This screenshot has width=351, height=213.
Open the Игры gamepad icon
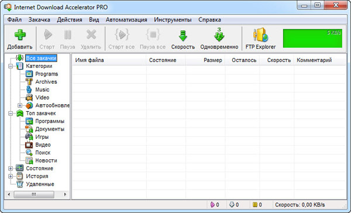[29, 137]
